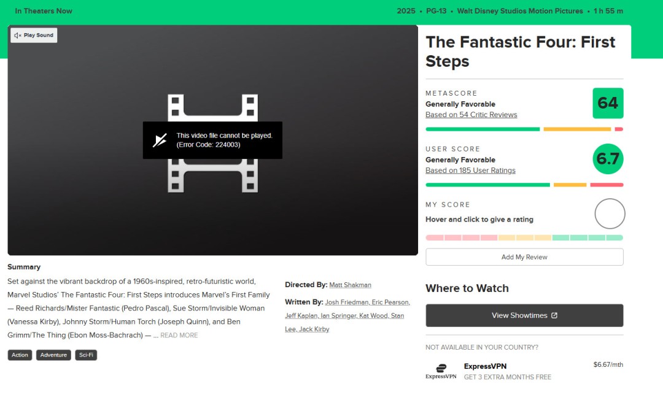Click Add My Review button

coord(524,257)
